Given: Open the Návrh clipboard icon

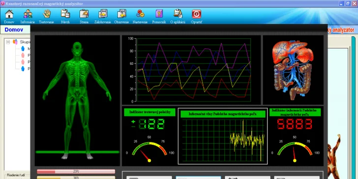Looking at the screenshot, I should tap(65, 16).
